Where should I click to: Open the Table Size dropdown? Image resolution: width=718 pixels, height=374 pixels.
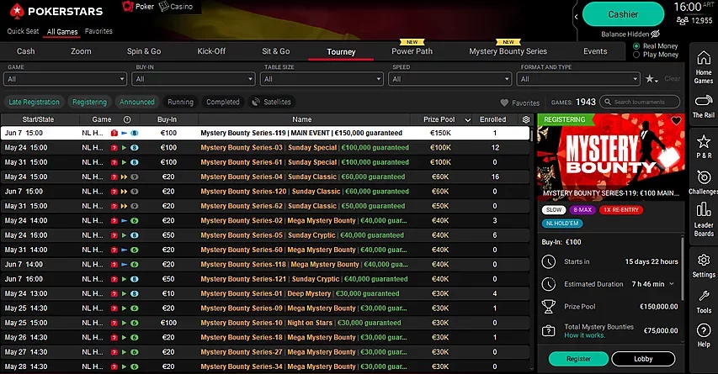coord(322,79)
